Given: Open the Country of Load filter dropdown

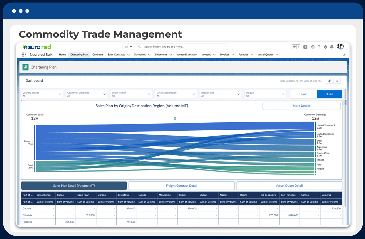Looking at the screenshot, I should [x=41, y=94].
